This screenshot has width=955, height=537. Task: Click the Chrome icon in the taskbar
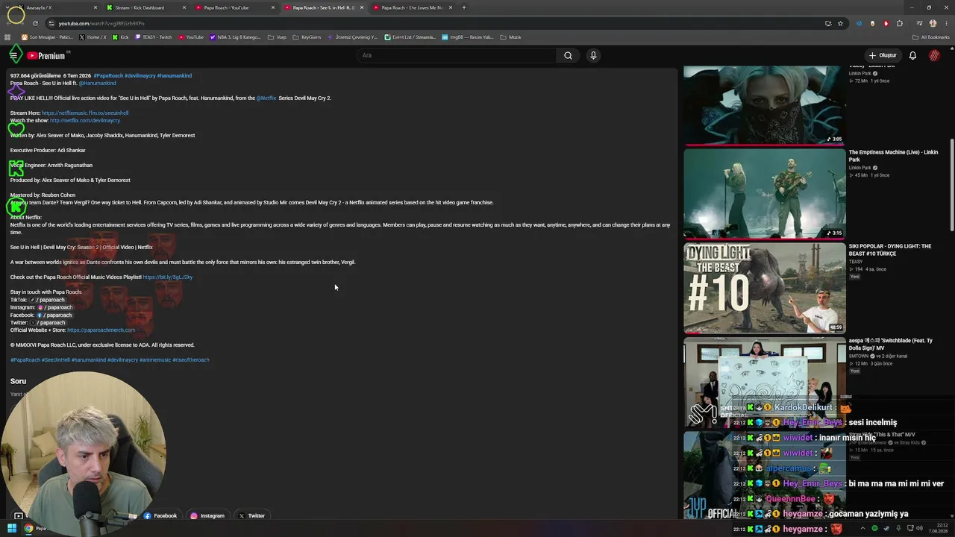point(28,529)
